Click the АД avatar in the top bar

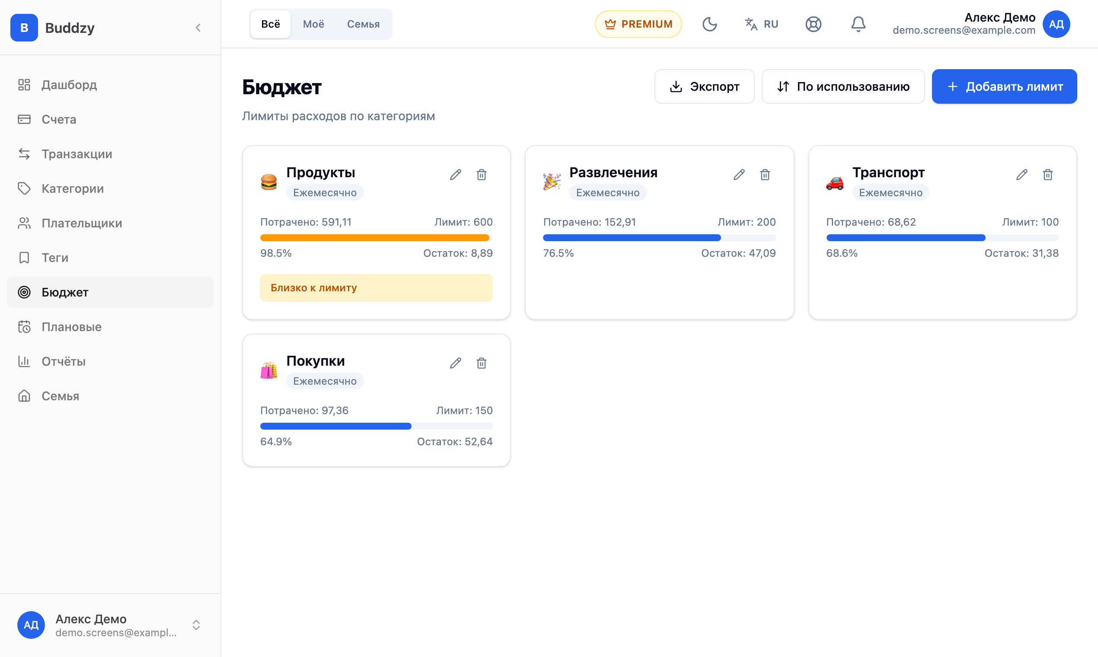point(1057,24)
